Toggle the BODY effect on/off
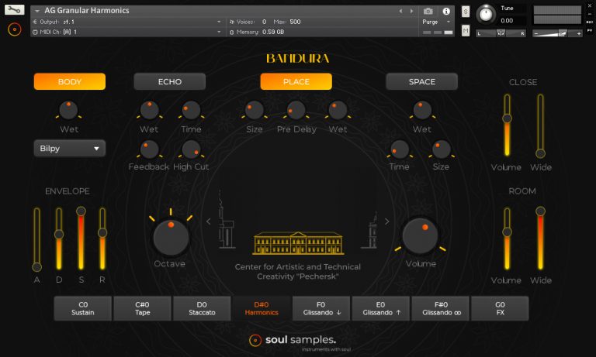This screenshot has width=596, height=357. [x=70, y=81]
